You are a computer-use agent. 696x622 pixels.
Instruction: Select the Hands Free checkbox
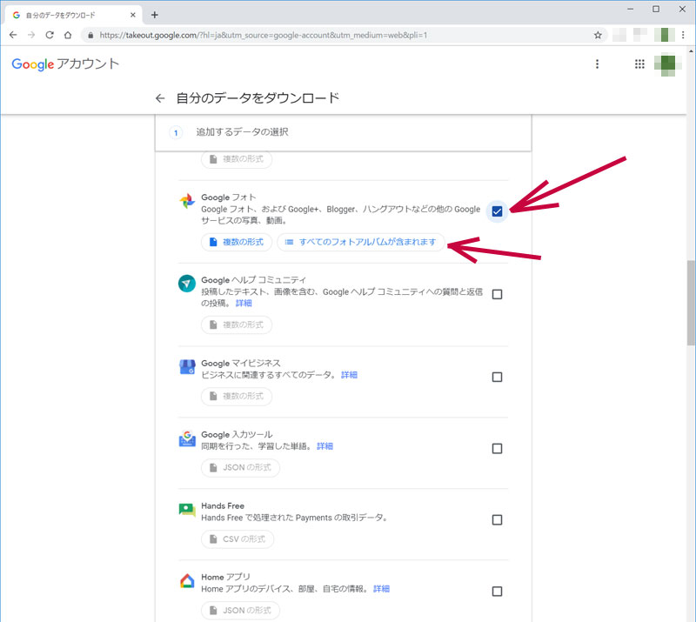497,519
